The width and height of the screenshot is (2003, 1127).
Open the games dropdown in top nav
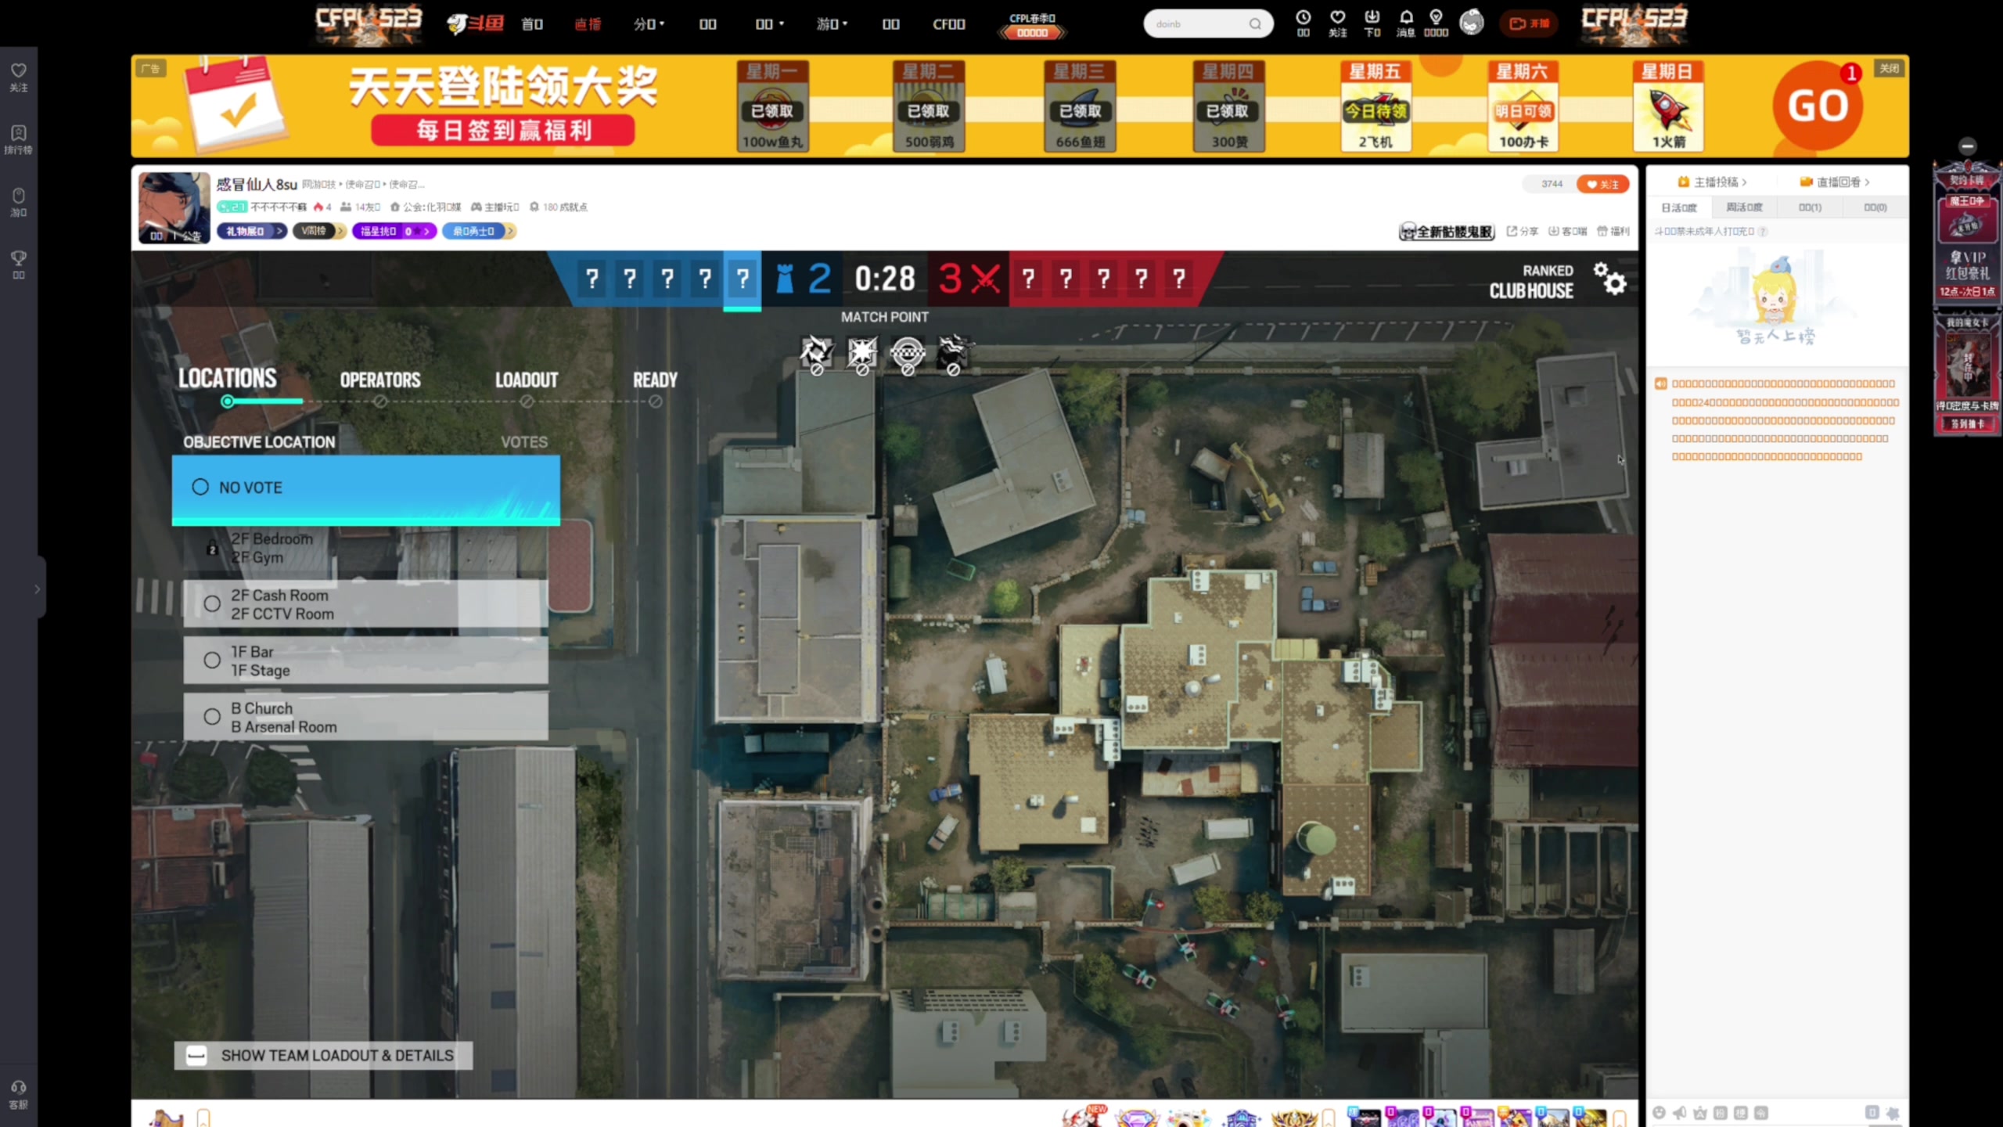(831, 24)
